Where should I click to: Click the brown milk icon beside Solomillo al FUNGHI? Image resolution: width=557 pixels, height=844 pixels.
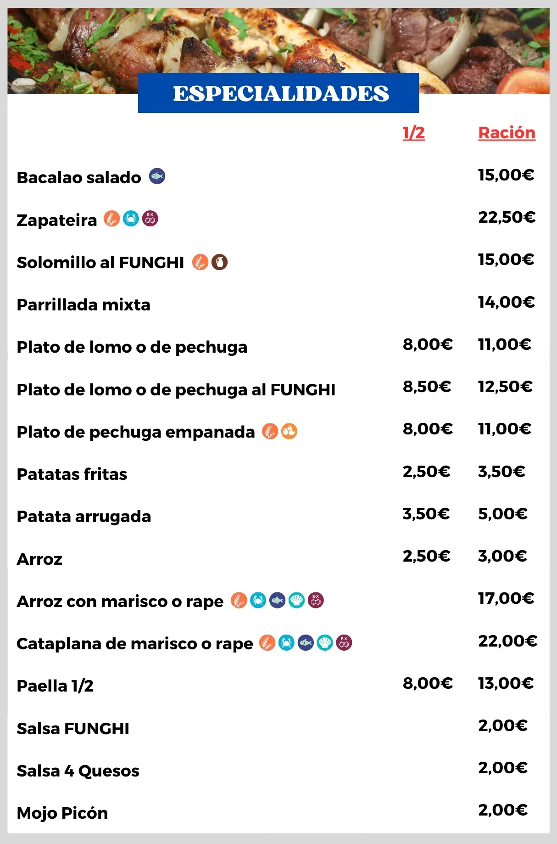[x=219, y=262]
